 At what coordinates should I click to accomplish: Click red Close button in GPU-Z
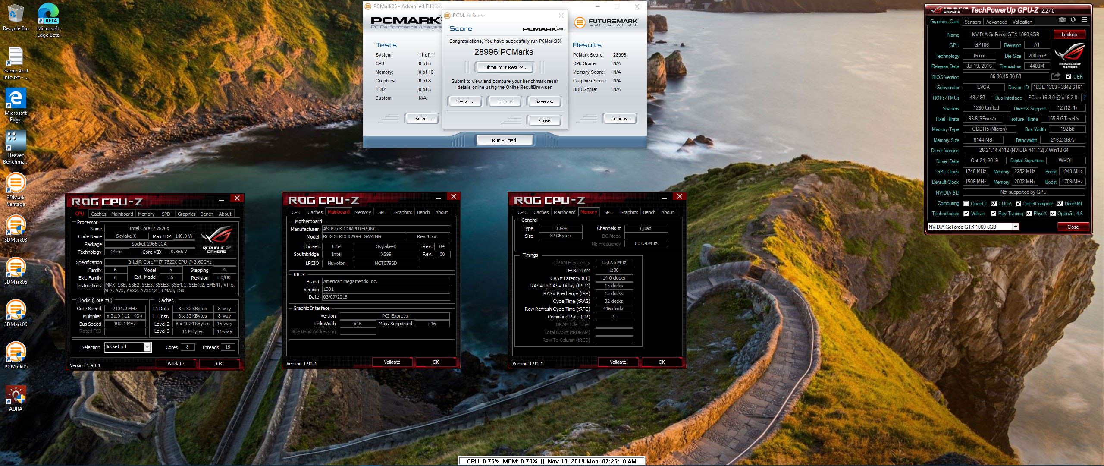(1073, 227)
